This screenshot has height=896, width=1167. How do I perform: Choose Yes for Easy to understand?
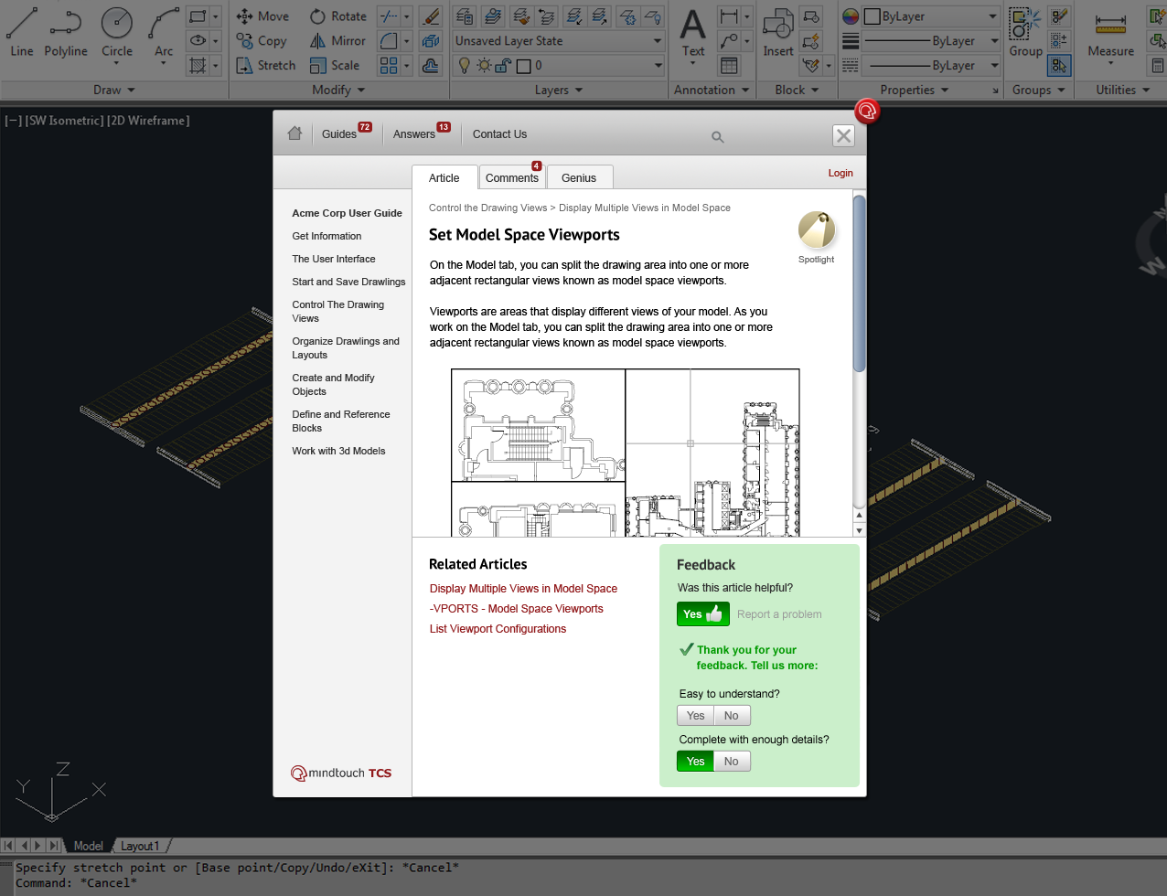point(696,716)
